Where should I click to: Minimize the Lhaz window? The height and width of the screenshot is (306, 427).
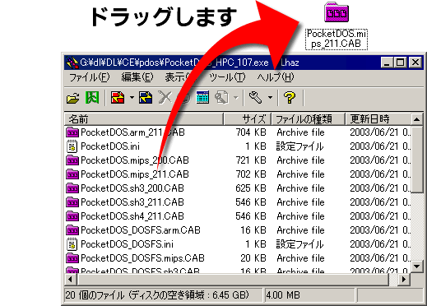[387, 63]
